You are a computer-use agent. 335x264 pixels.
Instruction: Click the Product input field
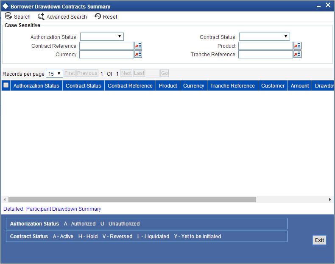point(265,46)
